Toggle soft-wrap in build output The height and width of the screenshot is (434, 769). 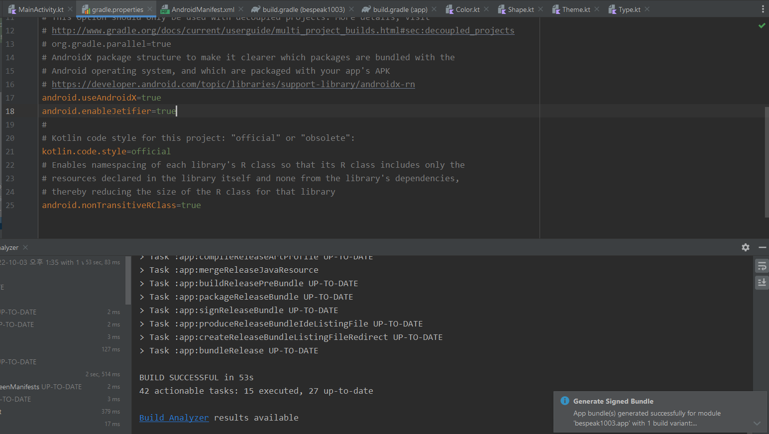(762, 266)
